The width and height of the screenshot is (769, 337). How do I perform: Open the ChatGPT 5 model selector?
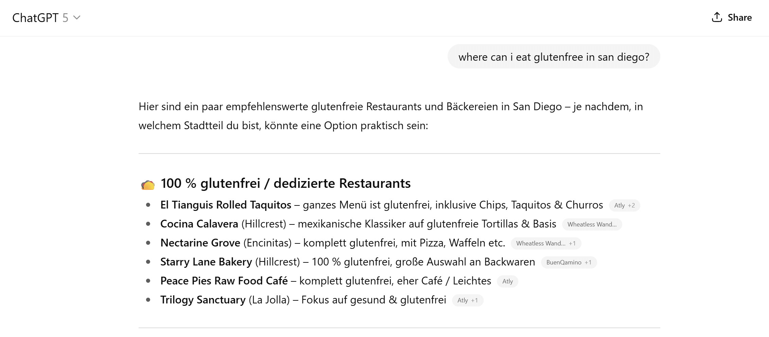point(40,18)
